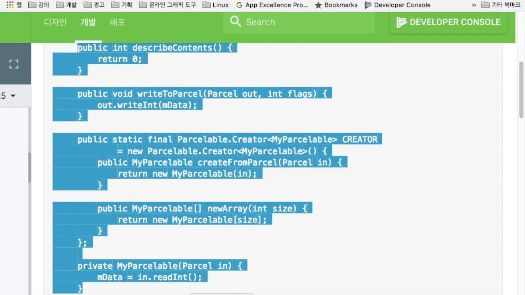Click the 'out.writeInt(mData);' line
Viewport: 525px width, 295px height.
147,105
